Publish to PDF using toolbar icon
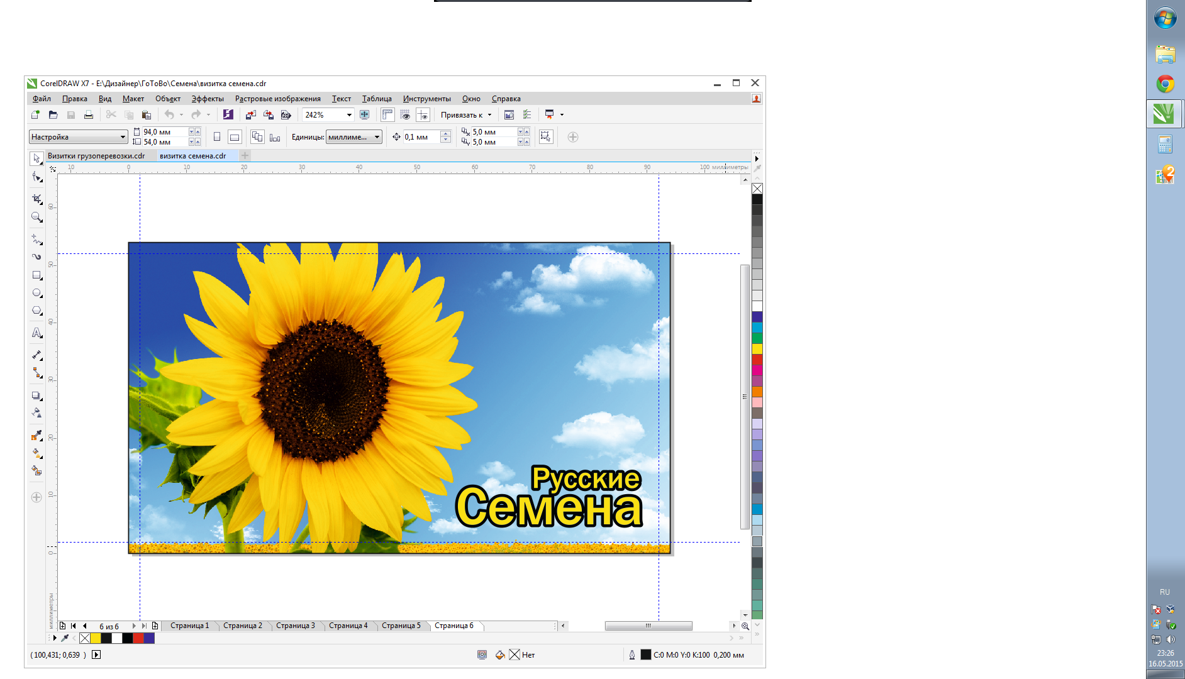Screen dimensions: 1185x679 click(x=286, y=114)
